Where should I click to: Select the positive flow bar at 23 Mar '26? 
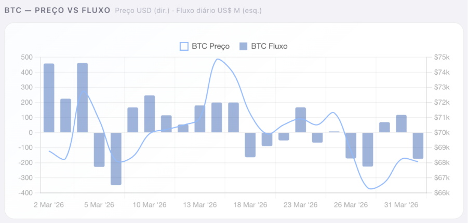pyautogui.click(x=300, y=120)
